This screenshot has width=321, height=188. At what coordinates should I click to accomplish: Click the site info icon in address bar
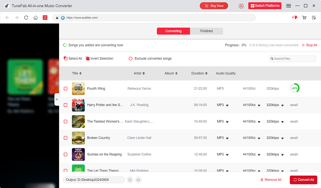pyautogui.click(x=63, y=18)
